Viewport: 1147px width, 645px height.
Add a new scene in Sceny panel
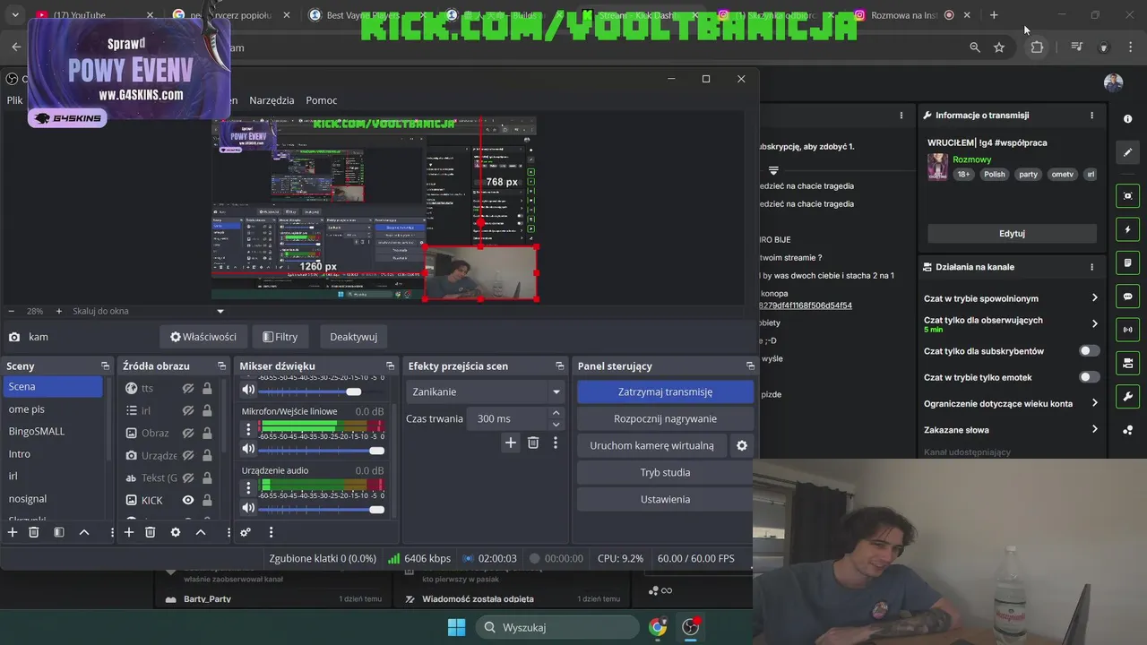point(13,532)
